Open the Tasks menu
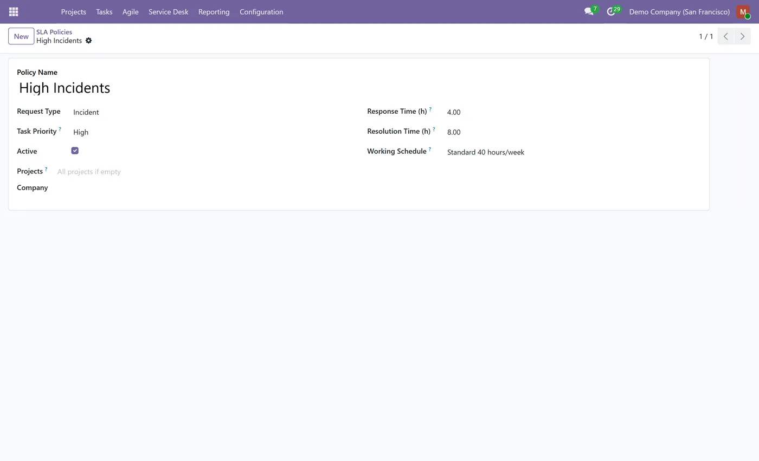 104,11
